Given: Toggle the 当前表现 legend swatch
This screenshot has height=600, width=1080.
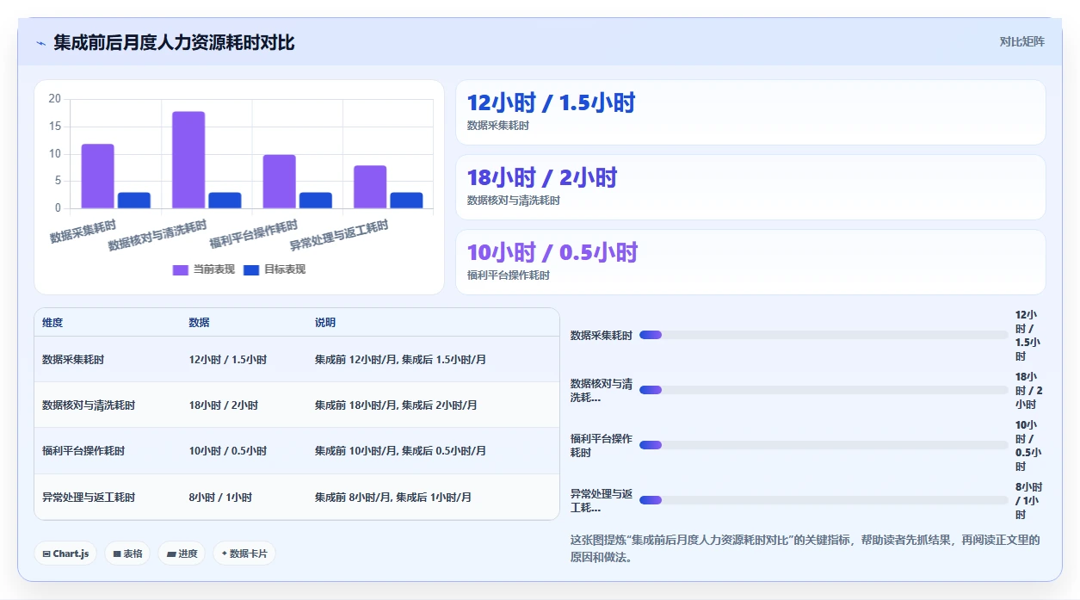Looking at the screenshot, I should click(x=181, y=269).
